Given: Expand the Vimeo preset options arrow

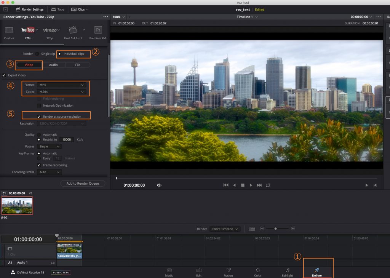Looking at the screenshot, I should [x=58, y=30].
